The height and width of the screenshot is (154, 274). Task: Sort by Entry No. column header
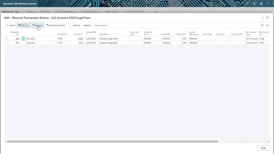[78, 34]
